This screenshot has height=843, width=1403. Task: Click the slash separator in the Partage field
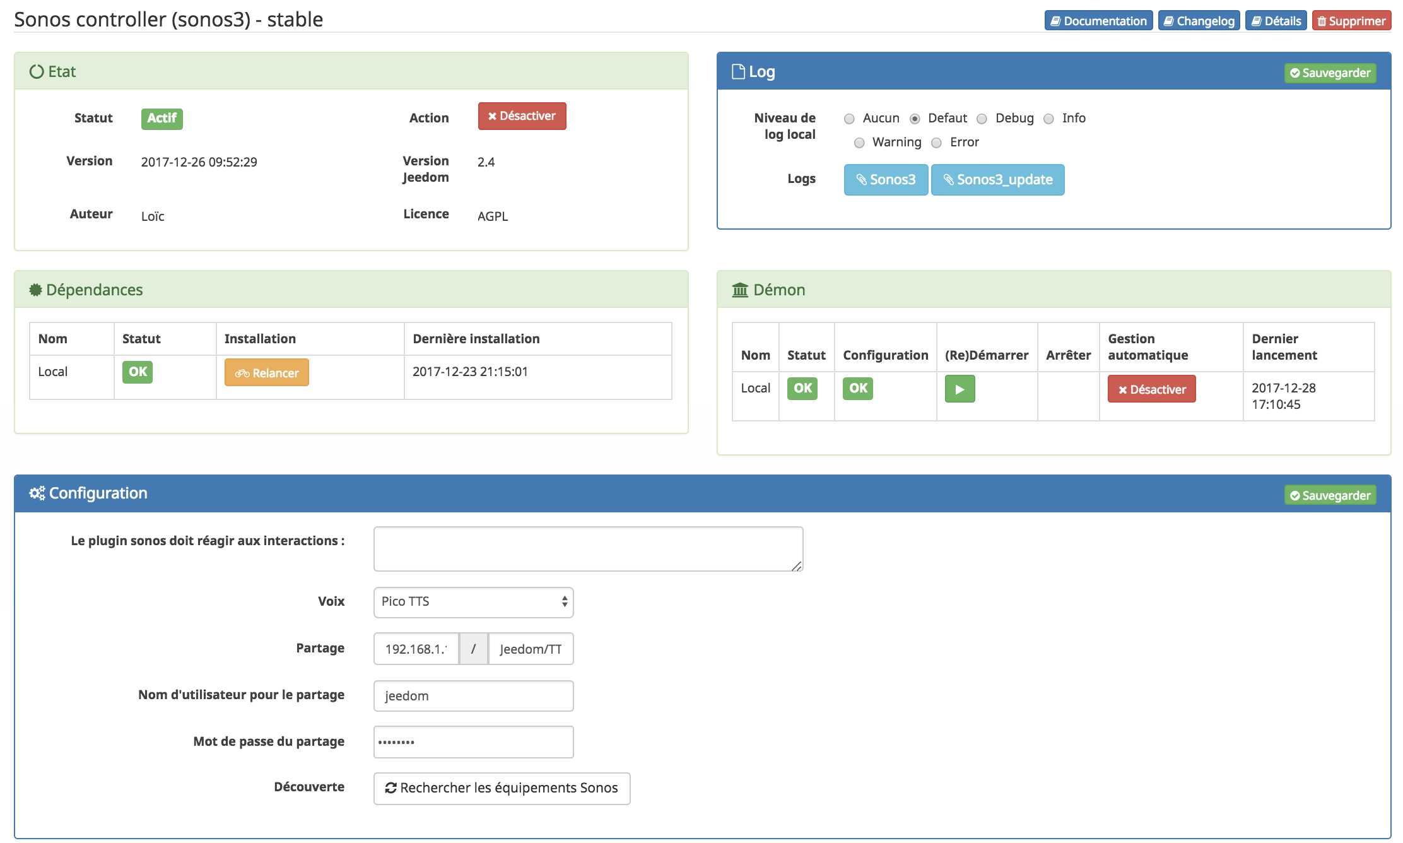click(x=473, y=649)
